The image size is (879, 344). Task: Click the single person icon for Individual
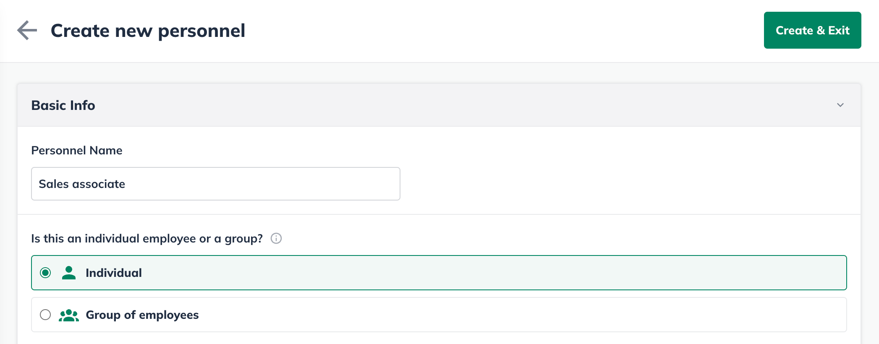[x=69, y=273]
